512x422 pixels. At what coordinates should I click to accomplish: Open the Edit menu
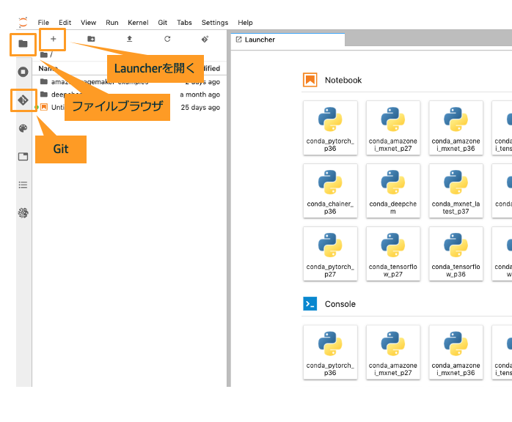[x=65, y=23]
